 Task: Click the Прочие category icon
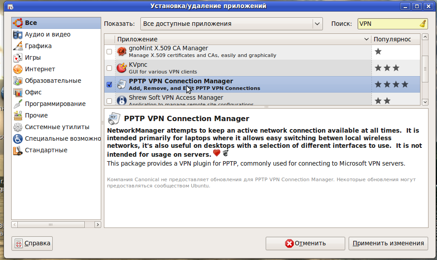(x=18, y=115)
